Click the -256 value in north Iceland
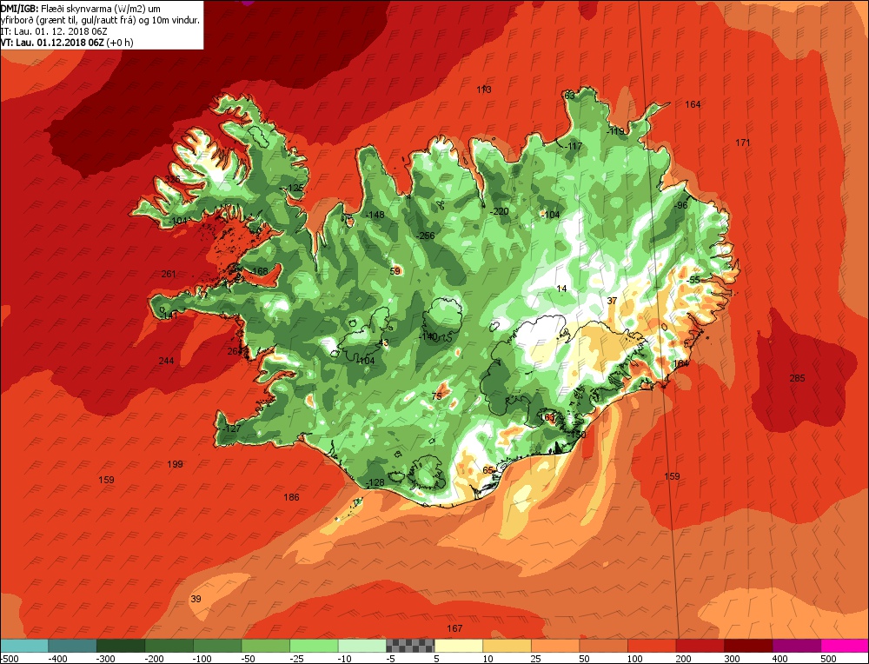 click(426, 236)
